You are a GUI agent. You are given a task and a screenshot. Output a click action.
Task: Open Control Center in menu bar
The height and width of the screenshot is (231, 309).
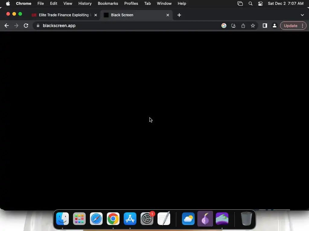260,4
